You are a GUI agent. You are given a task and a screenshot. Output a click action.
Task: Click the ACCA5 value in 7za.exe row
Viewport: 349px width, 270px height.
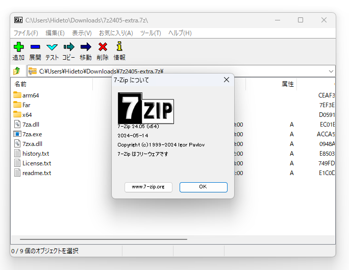[x=326, y=134]
